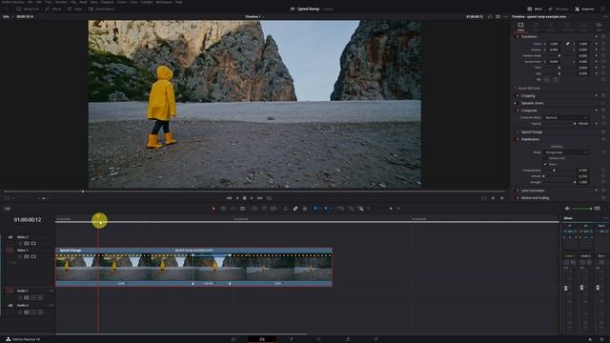Toggle Loop playback icon
Viewport: 610px width, 343px height.
[269, 198]
